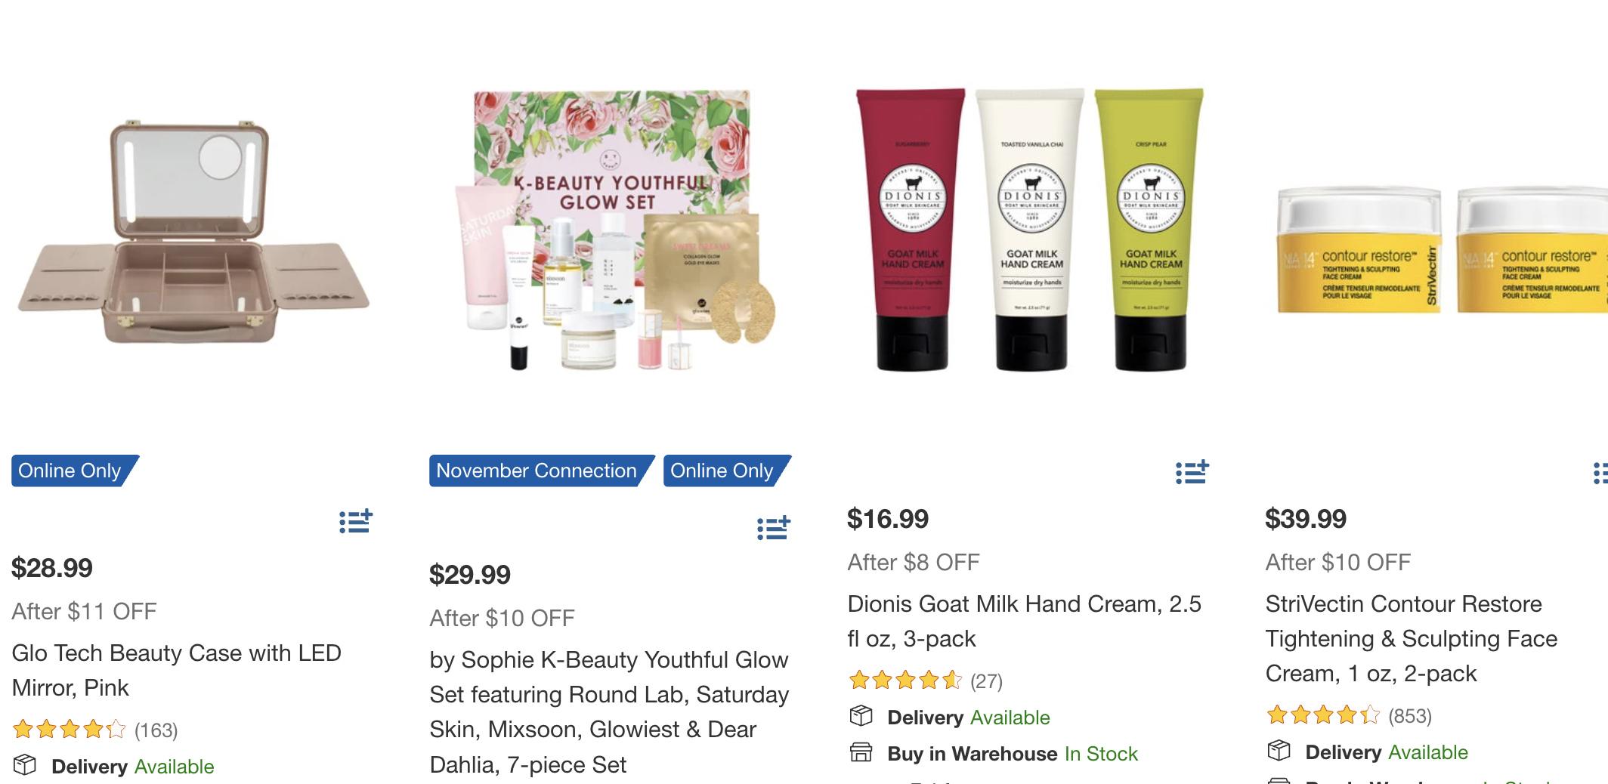Open Dionis Goat Milk Hand Cream image
Image resolution: width=1608 pixels, height=784 pixels.
point(1030,230)
